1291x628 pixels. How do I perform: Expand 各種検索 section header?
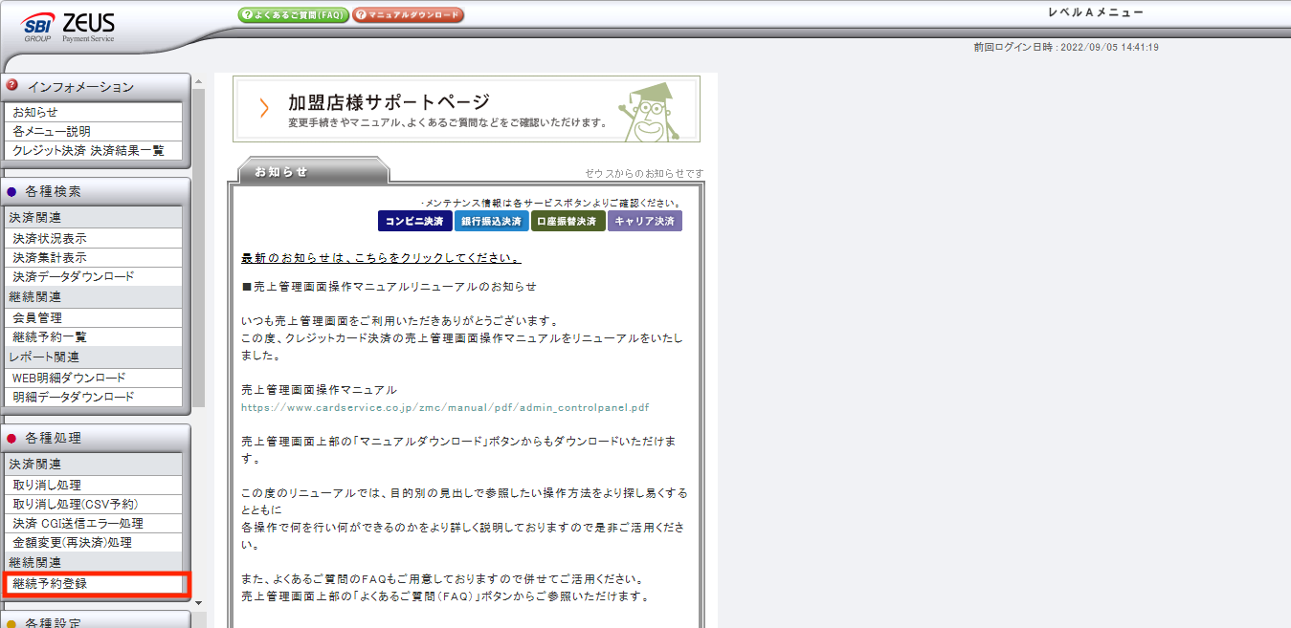(96, 191)
